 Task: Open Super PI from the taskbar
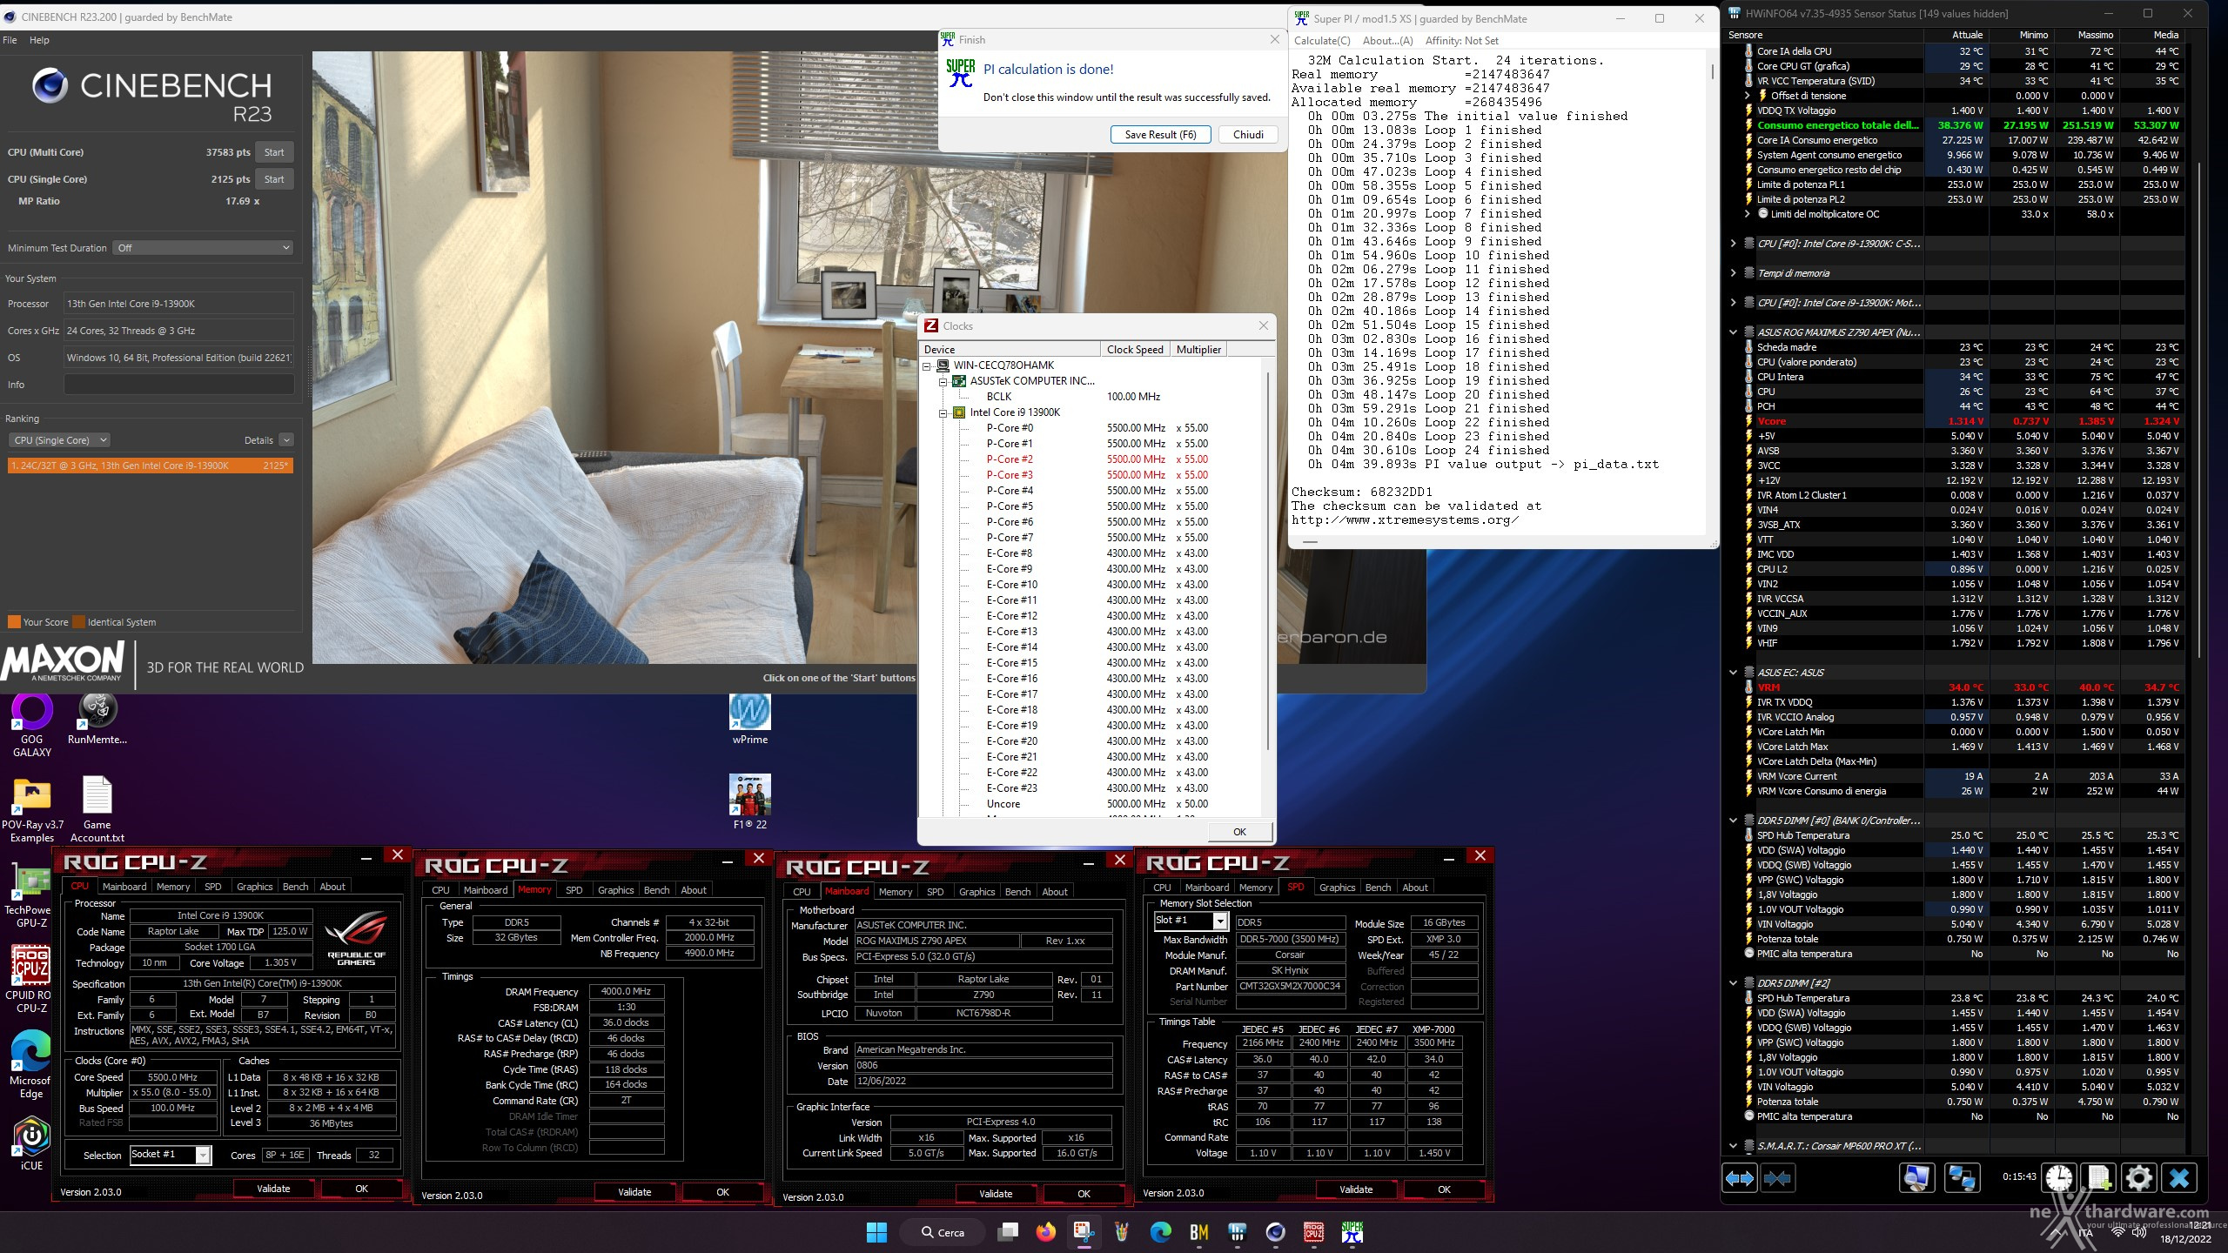(x=1352, y=1232)
